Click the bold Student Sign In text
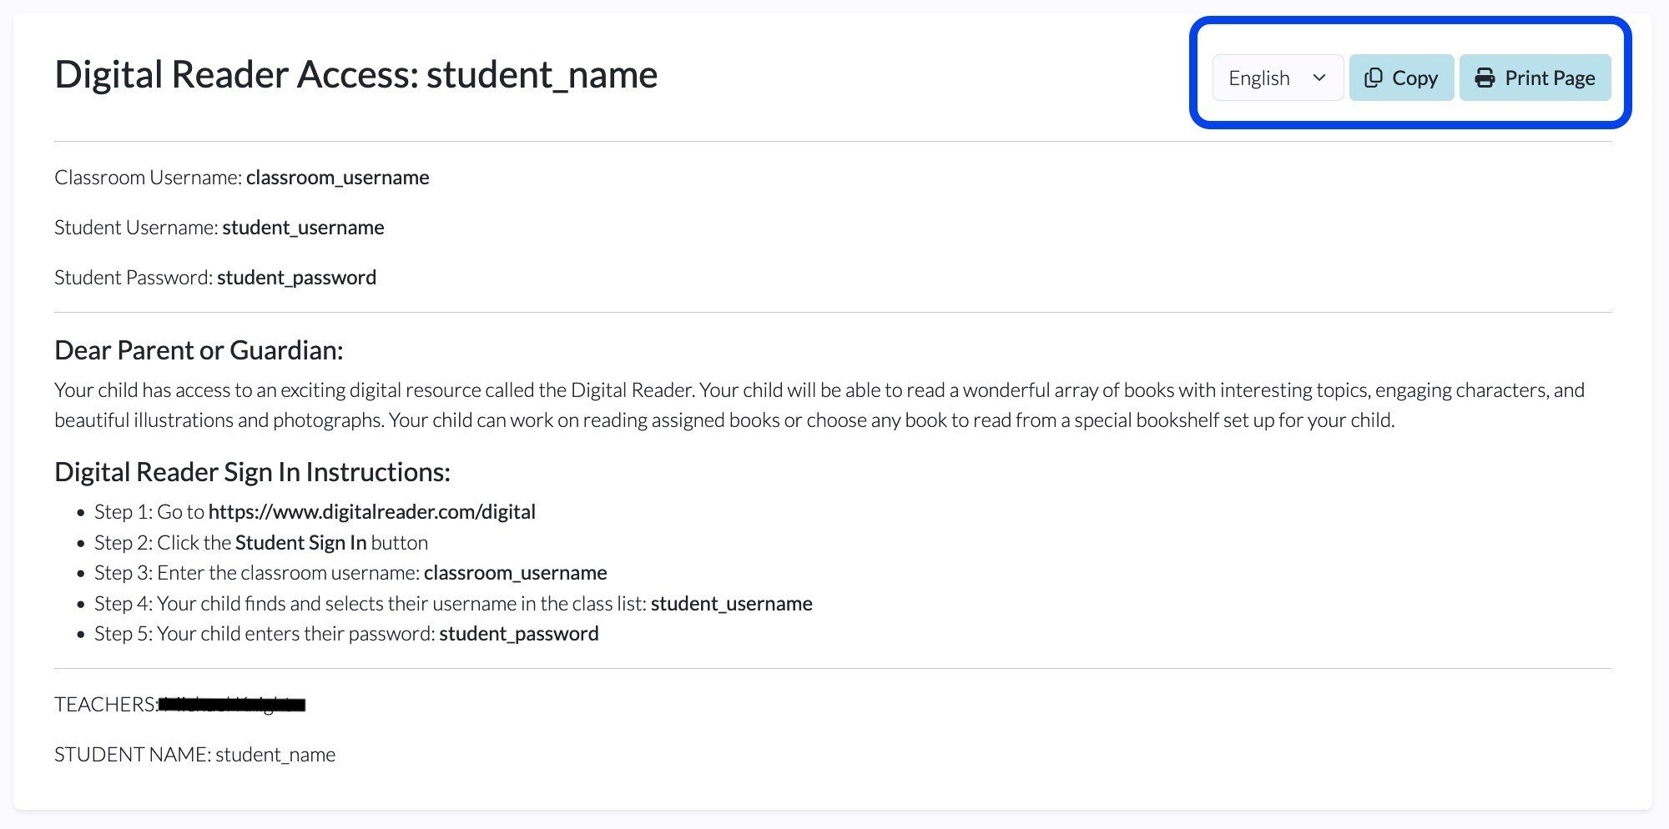 [301, 542]
